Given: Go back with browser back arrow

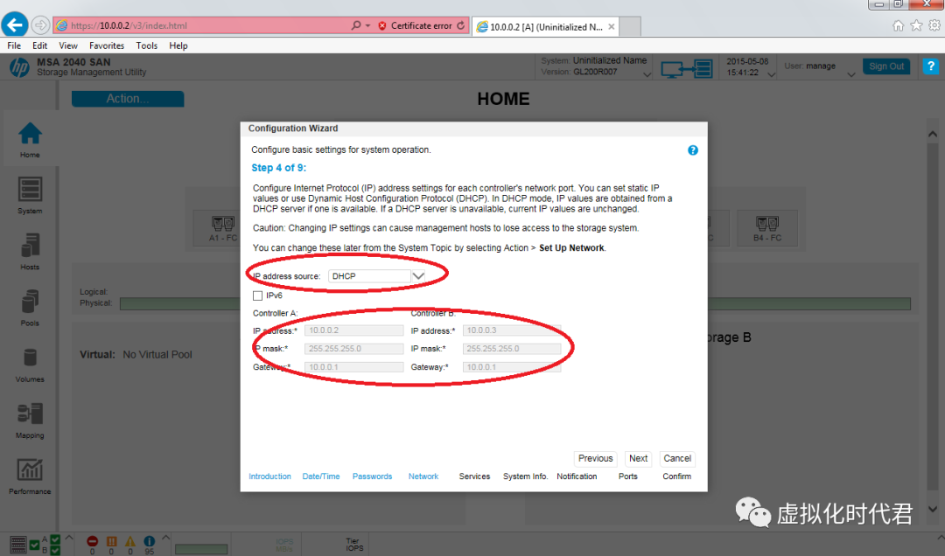Looking at the screenshot, I should 15,25.
